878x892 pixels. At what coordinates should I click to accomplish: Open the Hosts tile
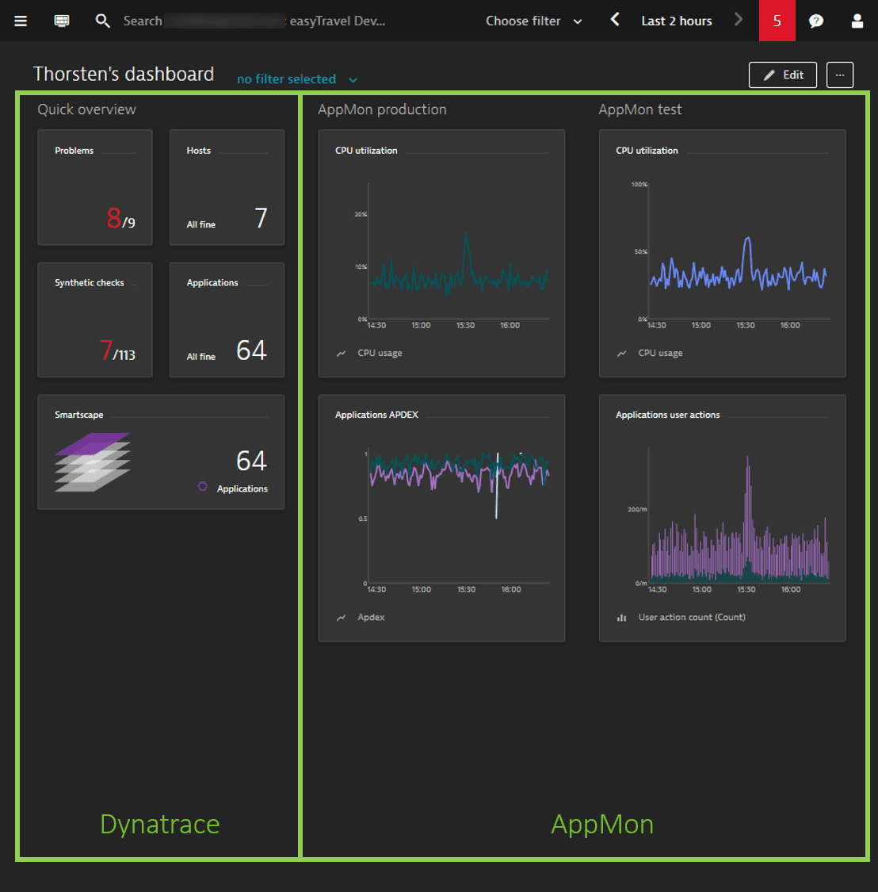point(227,187)
